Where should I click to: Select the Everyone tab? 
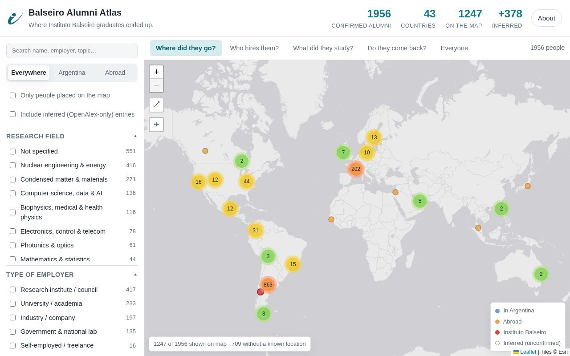(454, 48)
